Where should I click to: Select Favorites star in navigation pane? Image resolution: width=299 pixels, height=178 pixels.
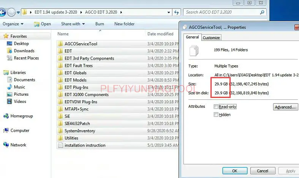pos(6,36)
